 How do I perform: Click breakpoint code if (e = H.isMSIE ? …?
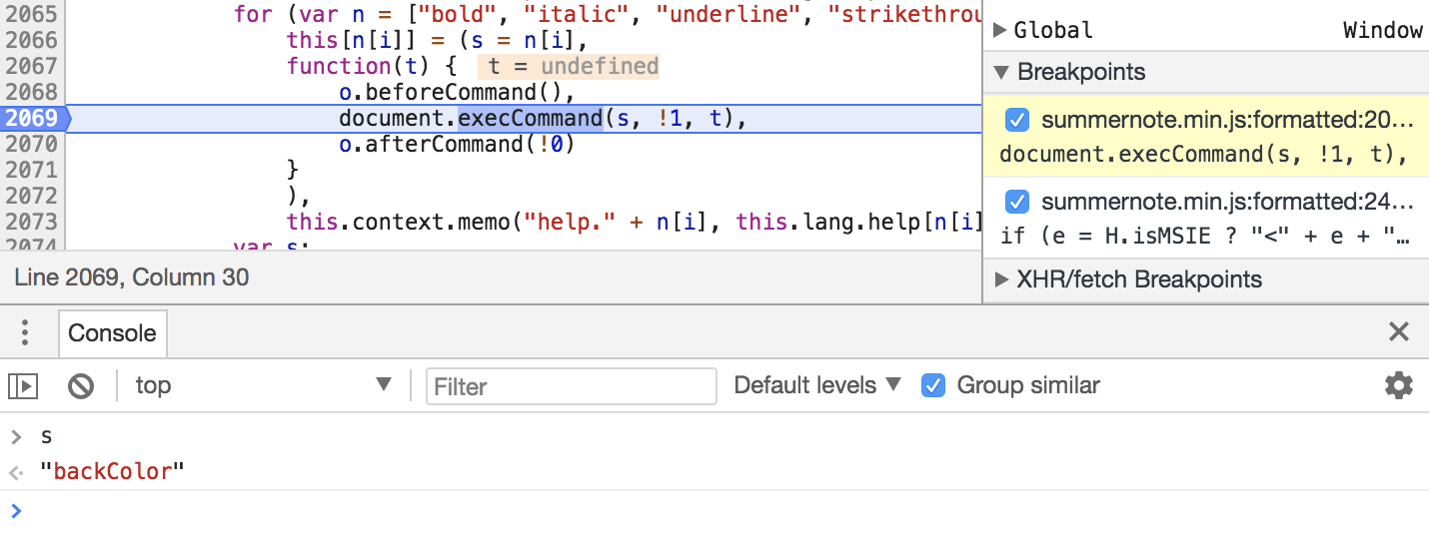pyautogui.click(x=1207, y=237)
